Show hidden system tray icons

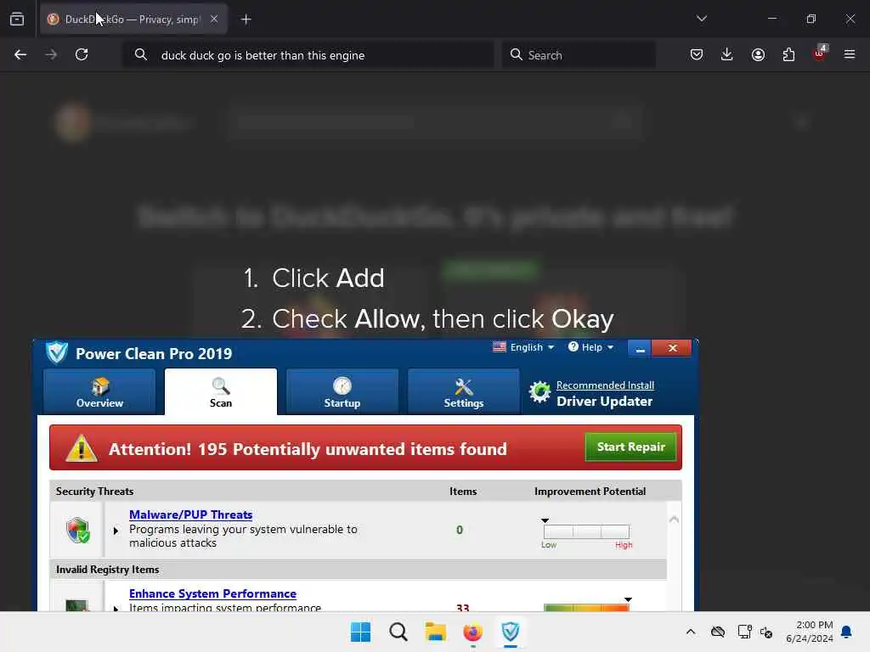691,632
